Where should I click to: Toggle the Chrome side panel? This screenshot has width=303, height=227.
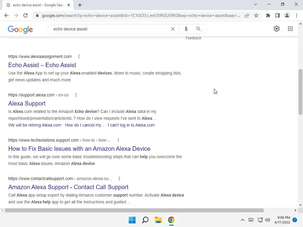point(278,15)
